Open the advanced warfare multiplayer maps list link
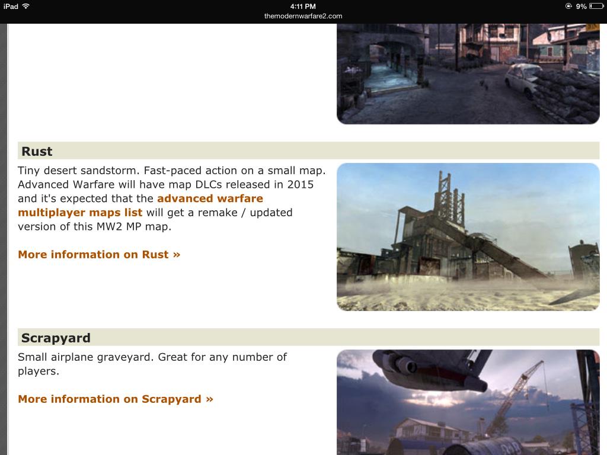 (x=140, y=206)
